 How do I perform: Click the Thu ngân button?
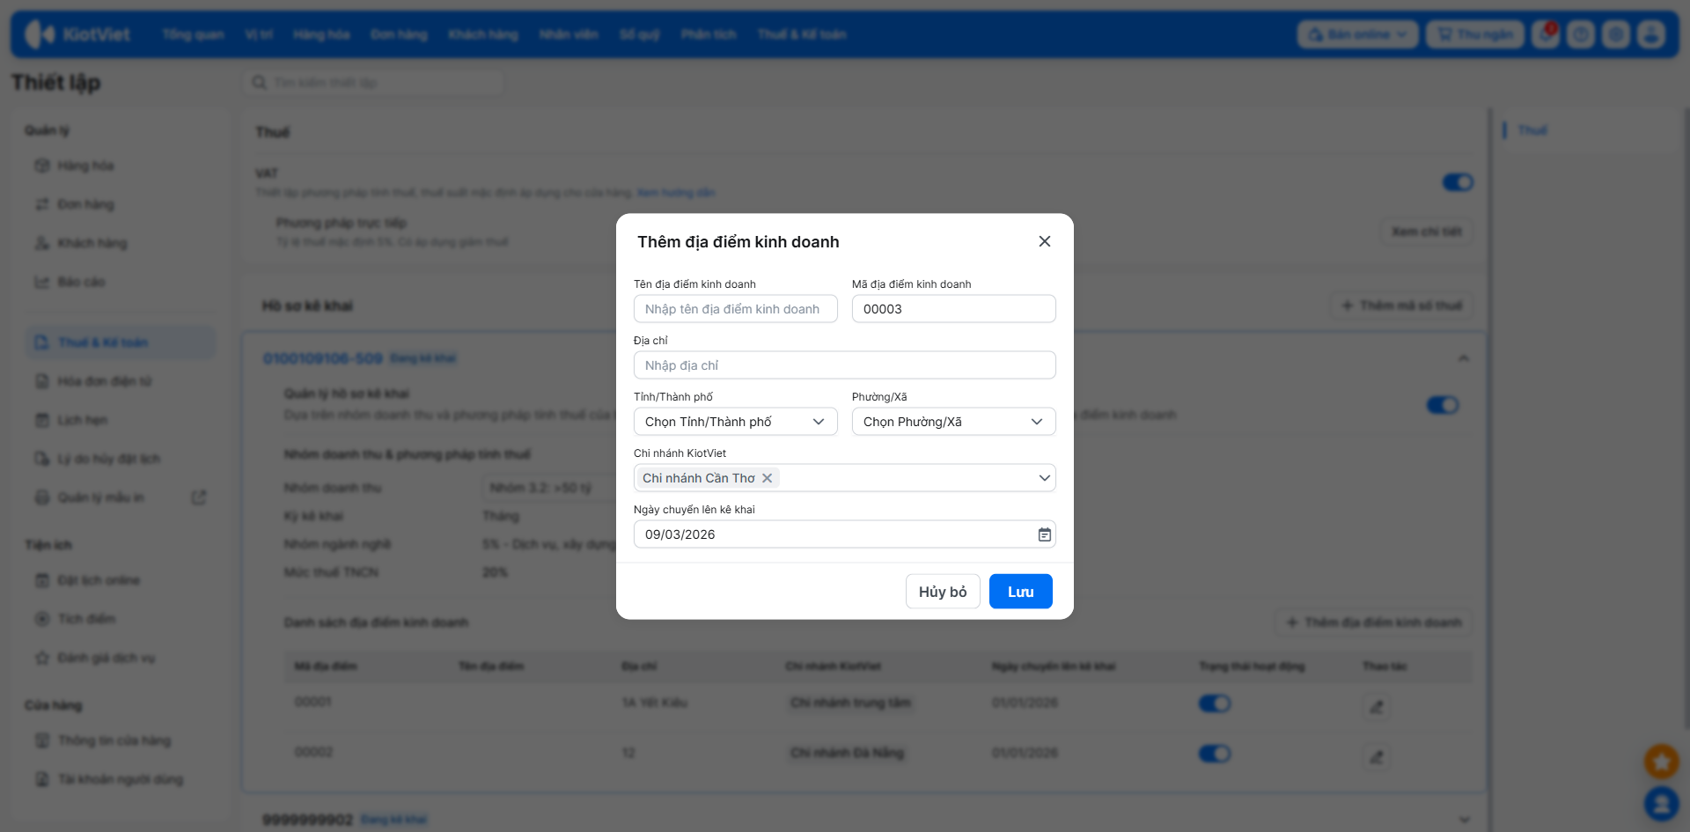tap(1475, 34)
